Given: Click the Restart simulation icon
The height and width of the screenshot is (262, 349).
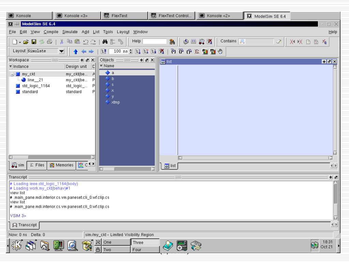Looking at the screenshot, I should point(104,52).
